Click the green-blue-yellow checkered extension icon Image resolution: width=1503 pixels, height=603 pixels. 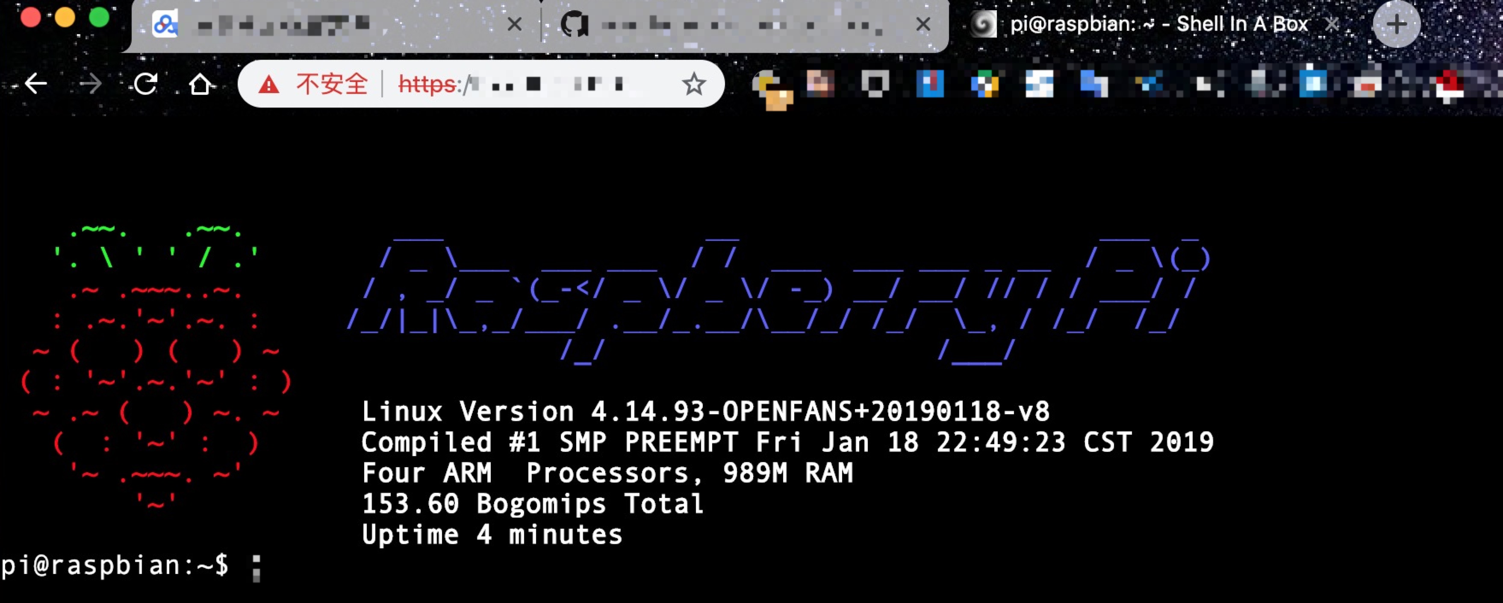click(x=985, y=84)
